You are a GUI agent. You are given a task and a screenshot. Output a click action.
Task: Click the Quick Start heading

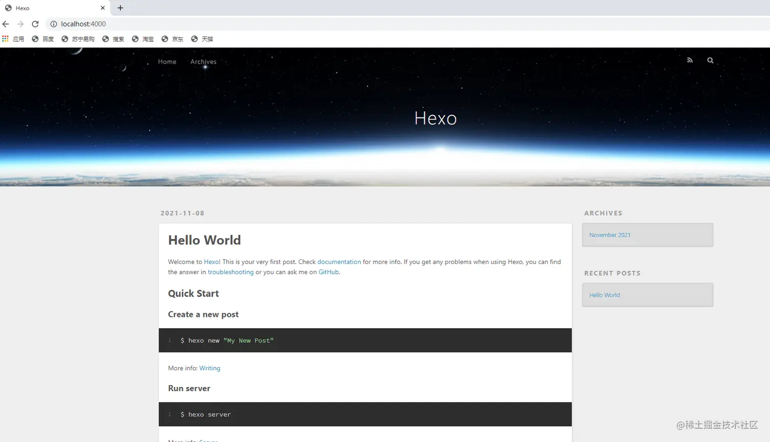click(194, 293)
